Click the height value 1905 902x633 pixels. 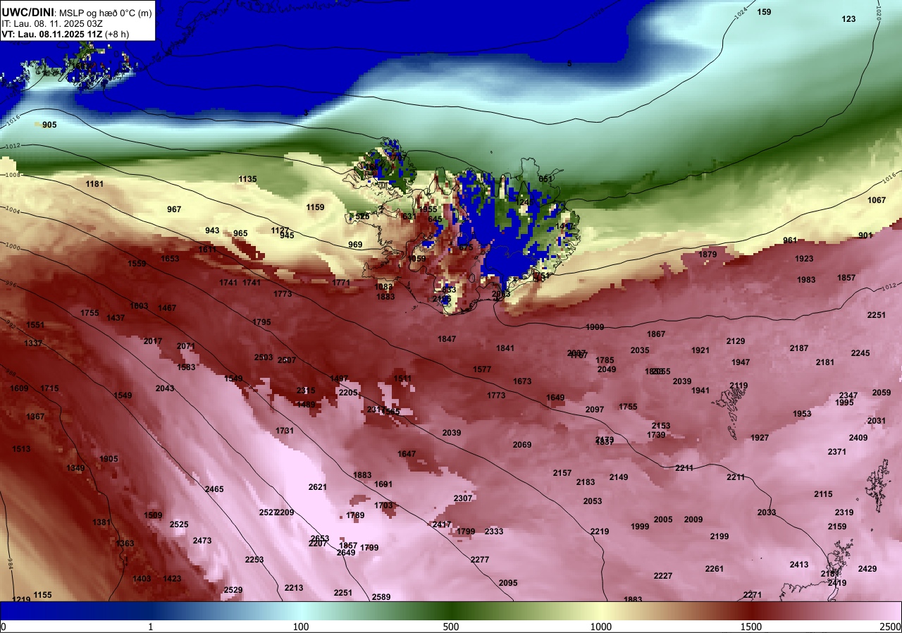pos(109,459)
